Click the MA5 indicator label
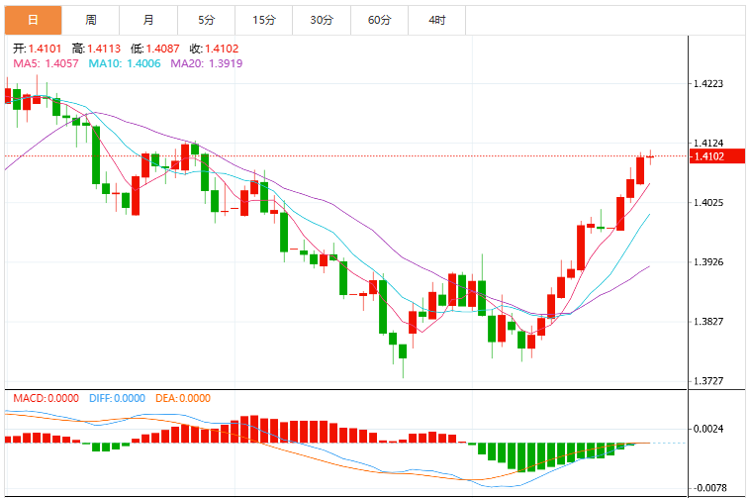751x498 pixels. click(x=46, y=63)
